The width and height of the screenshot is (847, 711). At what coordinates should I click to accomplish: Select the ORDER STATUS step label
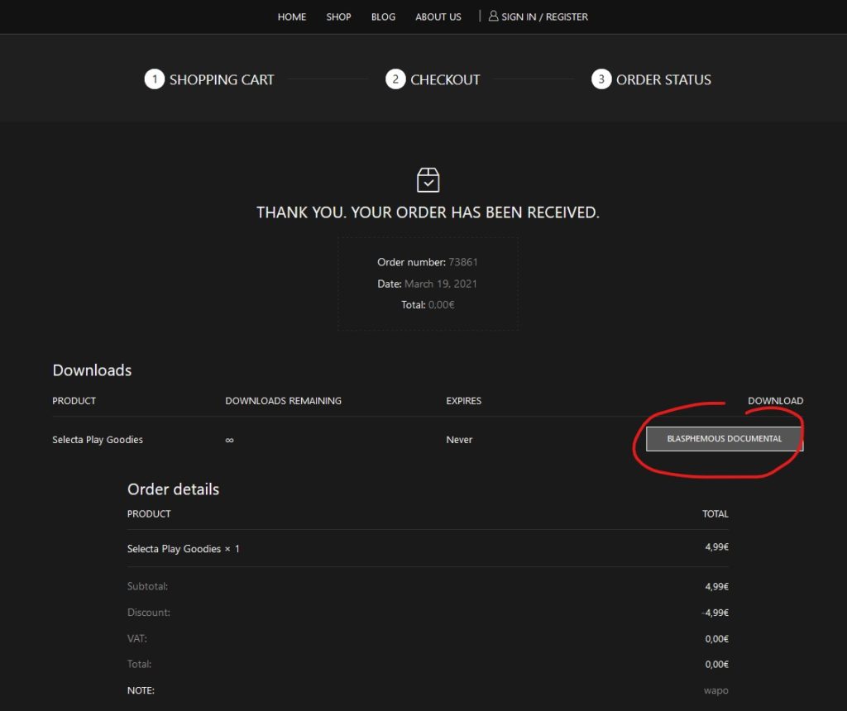click(x=663, y=79)
